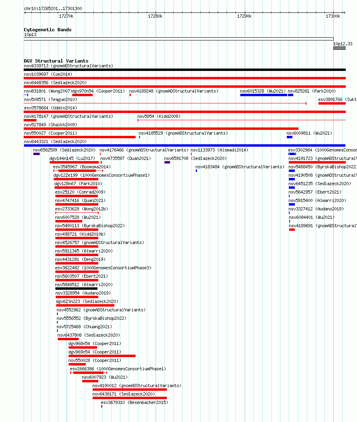
Task: Click nsv6437808 (Sedlazeck2020) label
Action: point(89,335)
